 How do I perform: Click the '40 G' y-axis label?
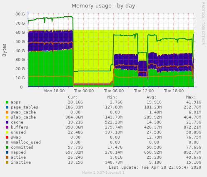click(x=20, y=51)
